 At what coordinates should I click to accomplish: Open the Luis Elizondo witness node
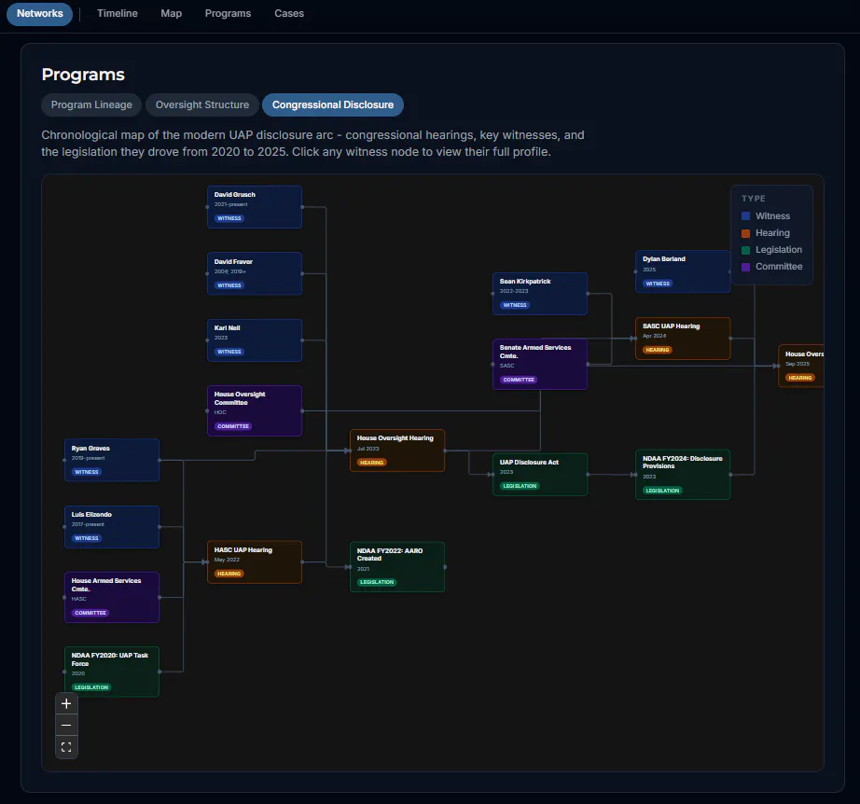[x=112, y=526]
